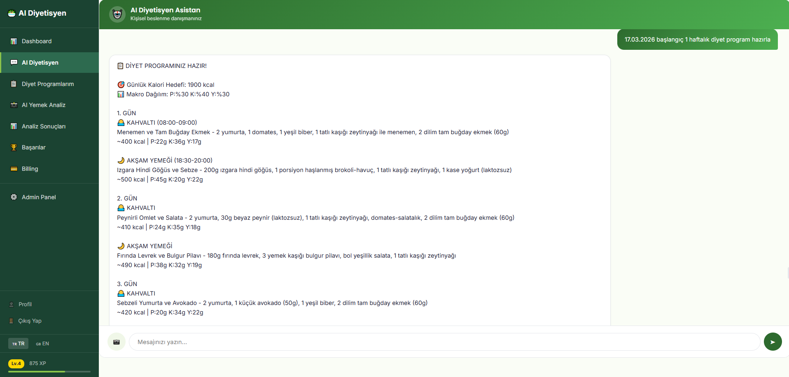Focus the Mesajınızı yazın input field
Viewport: 789px width, 377px height.
pyautogui.click(x=444, y=342)
